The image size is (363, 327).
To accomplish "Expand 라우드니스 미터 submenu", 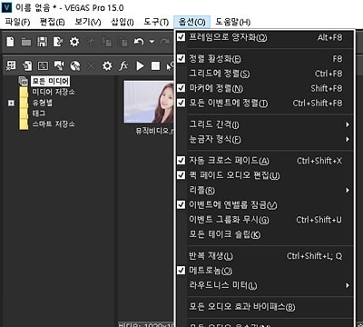I will tap(264, 285).
